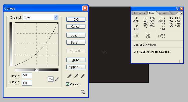
Task: Click the selected curve point on graph
Action: 53,32
